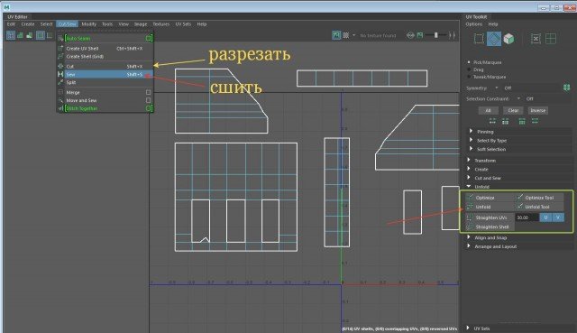577x333 pixels.
Task: Click the Cut scissors icon in menu
Action: [60, 66]
